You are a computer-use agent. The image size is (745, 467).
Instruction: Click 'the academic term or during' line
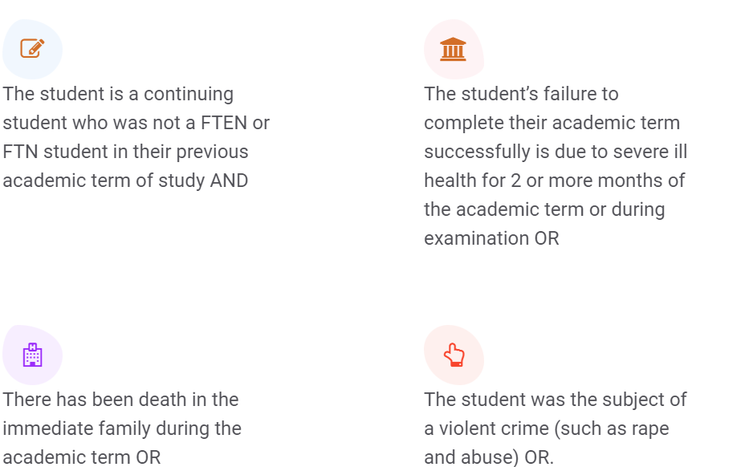pyautogui.click(x=544, y=209)
